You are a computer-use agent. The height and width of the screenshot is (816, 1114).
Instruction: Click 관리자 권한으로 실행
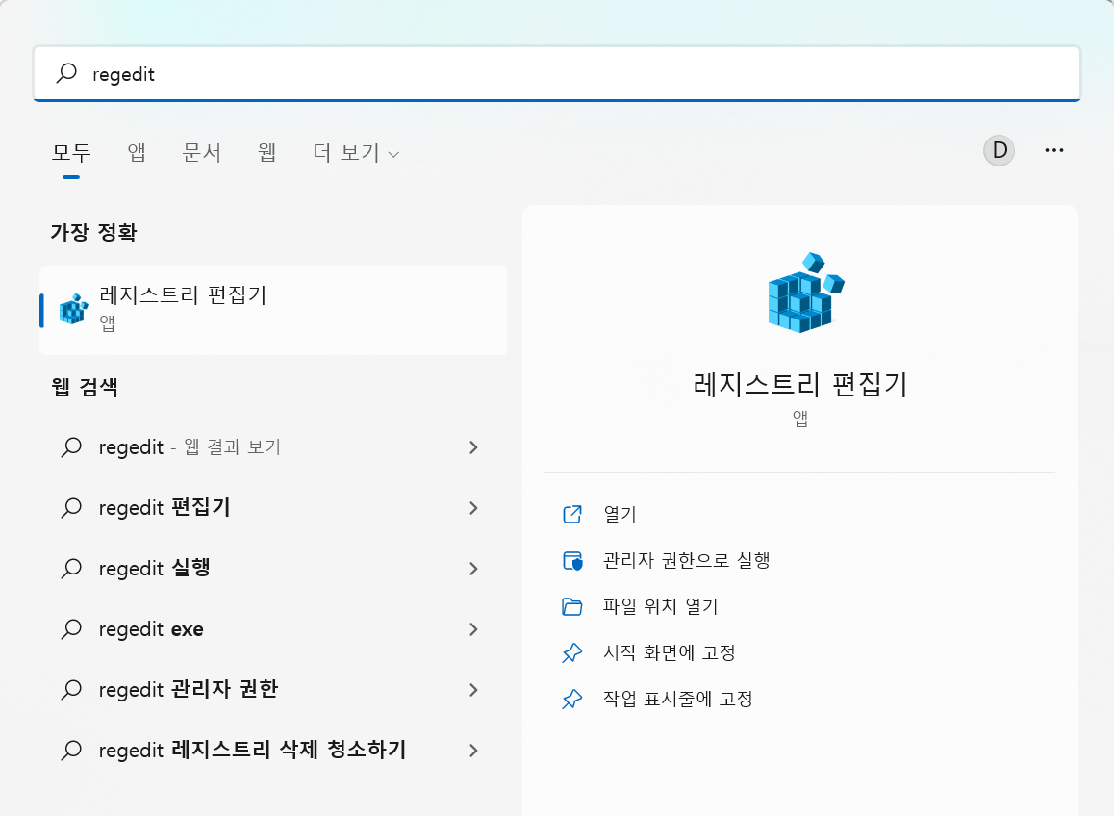(686, 560)
